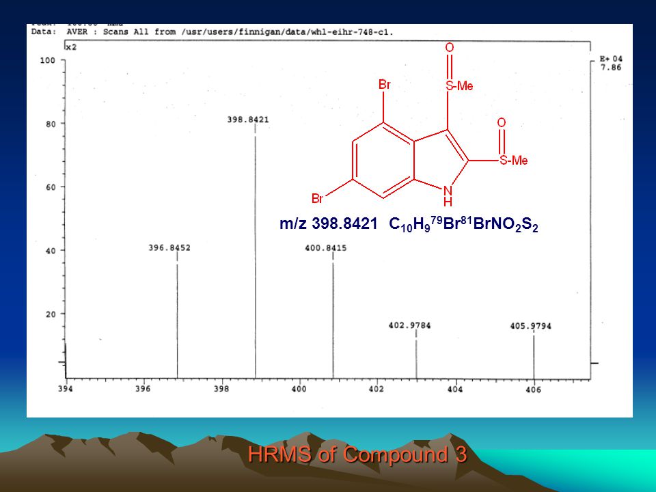Click the lower S-Me sulfoxide group label
The width and height of the screenshot is (656, 492).
513,160
